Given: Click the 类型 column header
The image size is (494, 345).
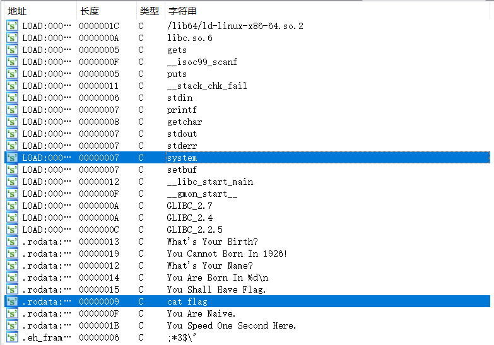Looking at the screenshot, I should click(x=151, y=11).
